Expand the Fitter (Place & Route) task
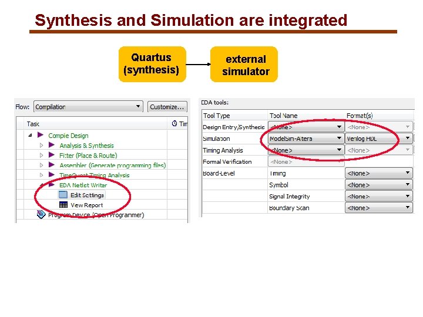423x317 pixels. [41, 155]
